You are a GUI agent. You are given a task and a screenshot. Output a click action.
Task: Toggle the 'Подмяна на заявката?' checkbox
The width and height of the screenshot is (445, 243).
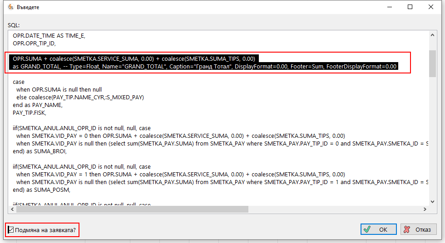11,230
